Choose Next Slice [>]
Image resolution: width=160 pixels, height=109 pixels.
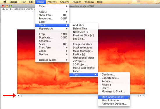pos(84,32)
